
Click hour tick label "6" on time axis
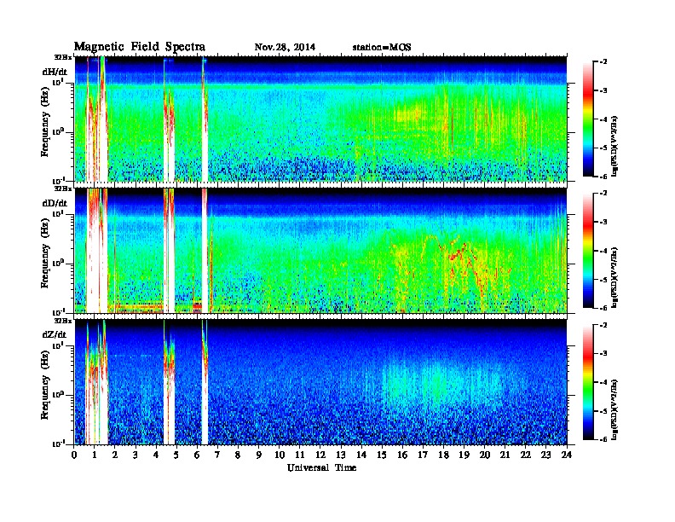coord(197,455)
